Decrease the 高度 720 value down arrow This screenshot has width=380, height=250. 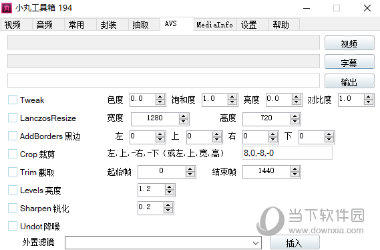click(295, 122)
